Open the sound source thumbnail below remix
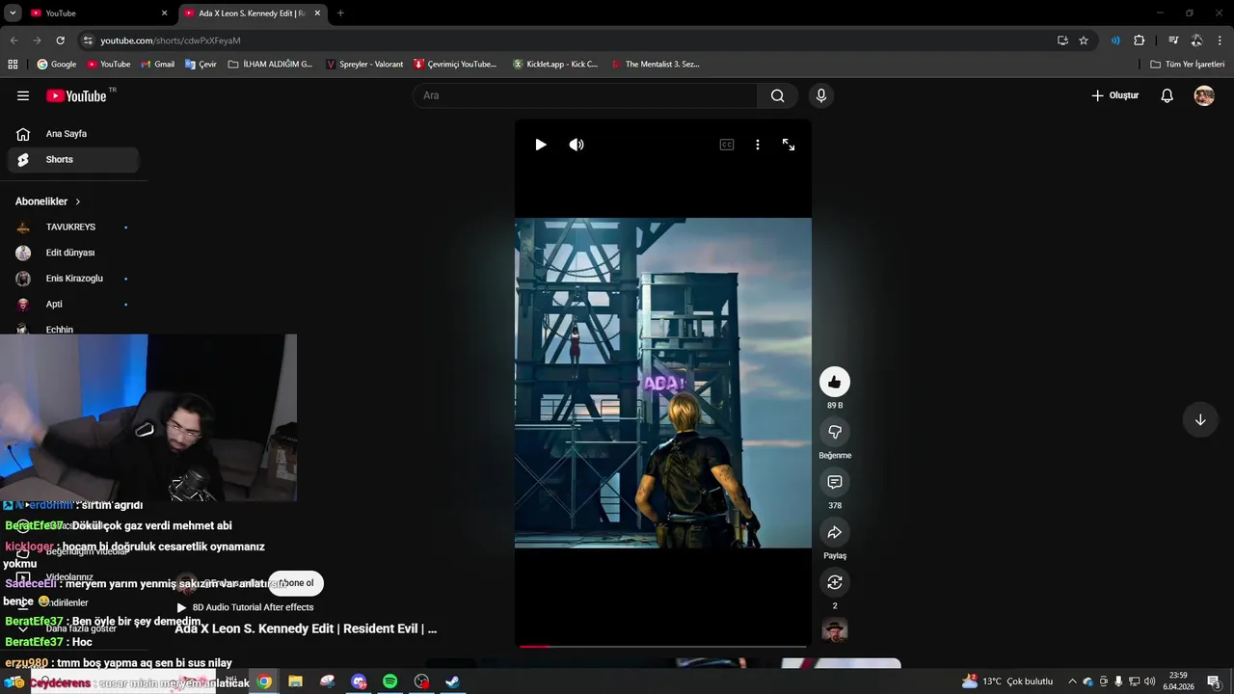 tap(835, 630)
